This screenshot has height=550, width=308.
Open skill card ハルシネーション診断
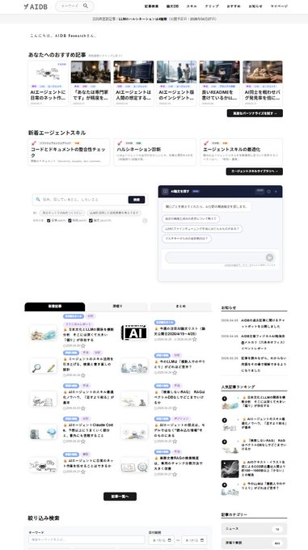155,152
